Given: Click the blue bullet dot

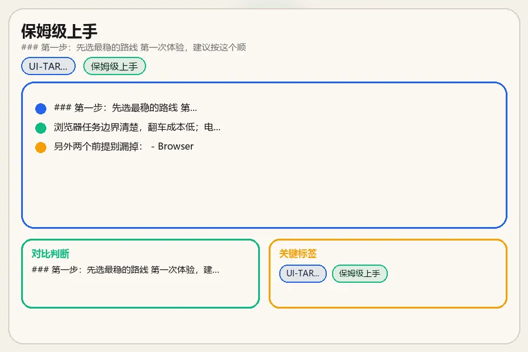Looking at the screenshot, I should pyautogui.click(x=40, y=109).
